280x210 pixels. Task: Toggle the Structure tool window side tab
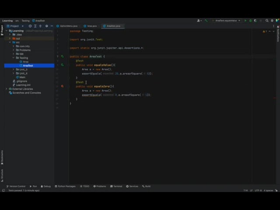(x=2, y=175)
